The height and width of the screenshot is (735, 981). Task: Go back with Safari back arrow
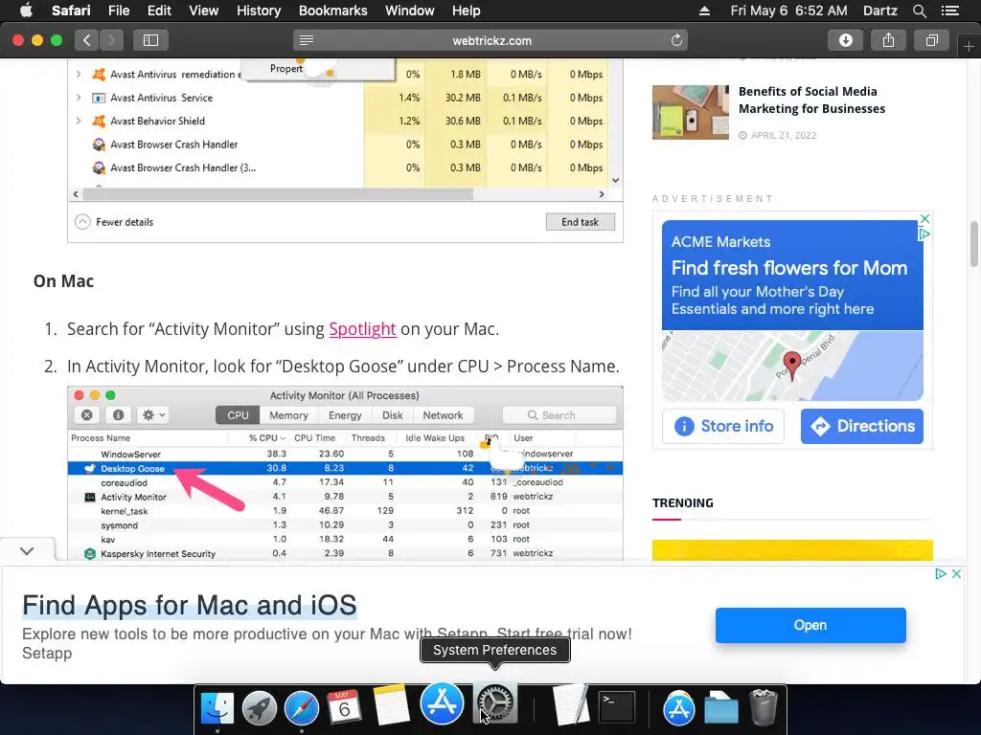[87, 40]
